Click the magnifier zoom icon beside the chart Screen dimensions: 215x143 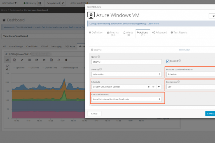pyautogui.click(x=7, y=69)
